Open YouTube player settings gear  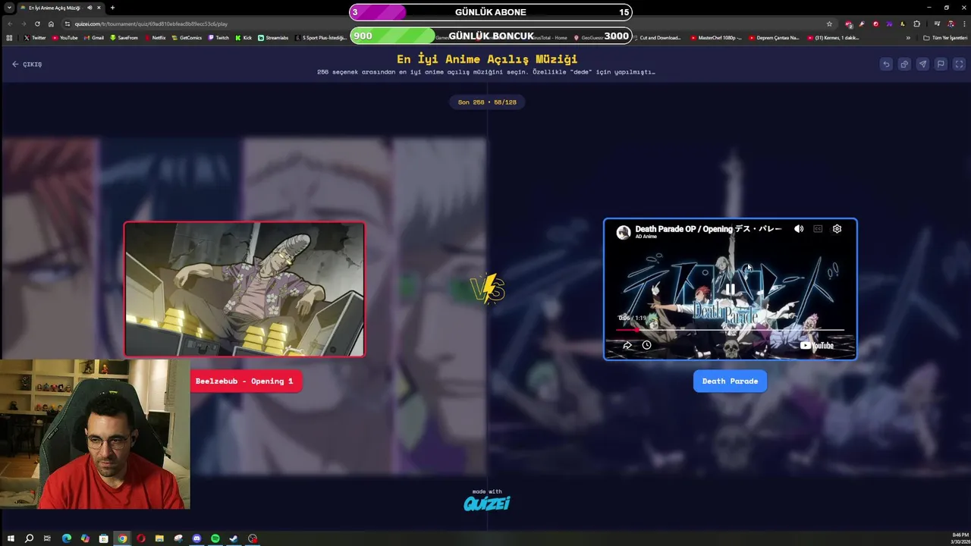(x=837, y=229)
